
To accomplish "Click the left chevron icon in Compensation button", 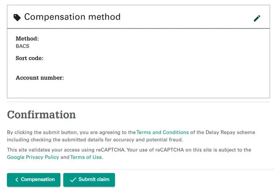I will pyautogui.click(x=16, y=180).
